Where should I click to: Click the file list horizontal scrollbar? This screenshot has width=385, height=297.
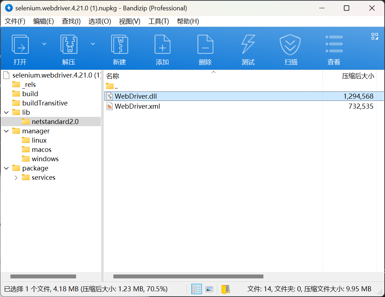188,276
